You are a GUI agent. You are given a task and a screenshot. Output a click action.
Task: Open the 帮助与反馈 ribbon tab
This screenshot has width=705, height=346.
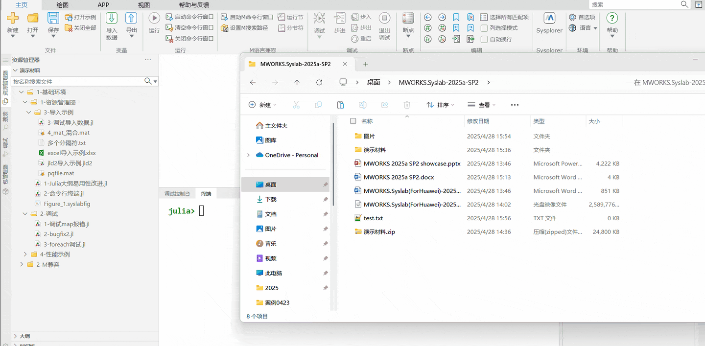194,5
